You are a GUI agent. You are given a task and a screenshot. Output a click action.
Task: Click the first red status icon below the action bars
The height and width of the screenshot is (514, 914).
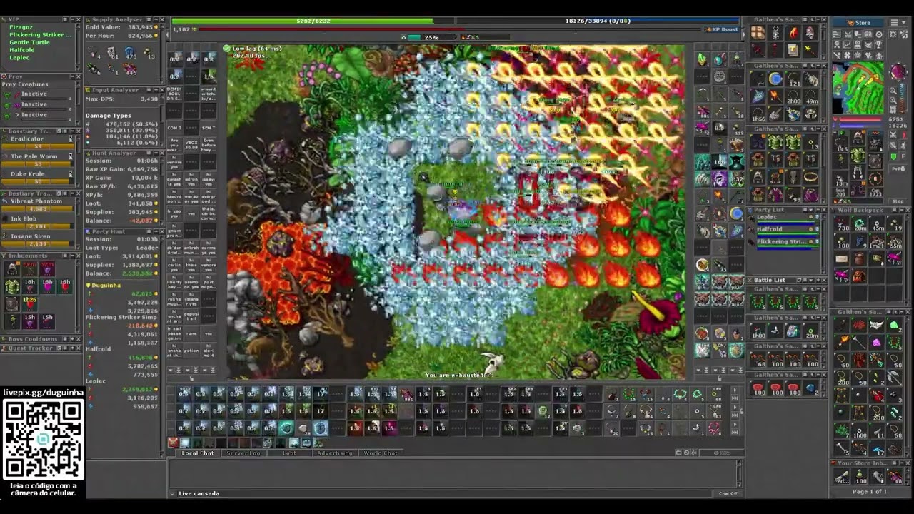[173, 443]
